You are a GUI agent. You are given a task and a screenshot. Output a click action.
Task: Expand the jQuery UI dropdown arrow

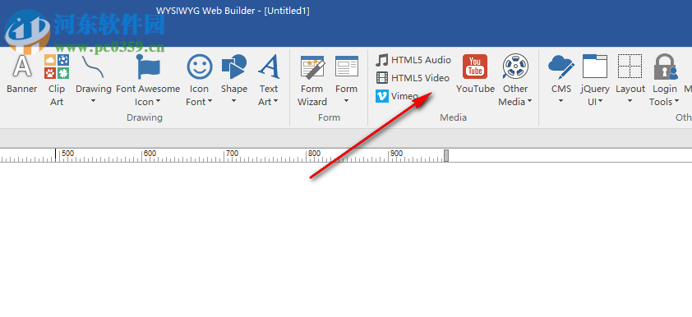click(x=601, y=102)
